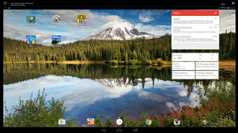Open the Inbox widget header

[x=195, y=13]
